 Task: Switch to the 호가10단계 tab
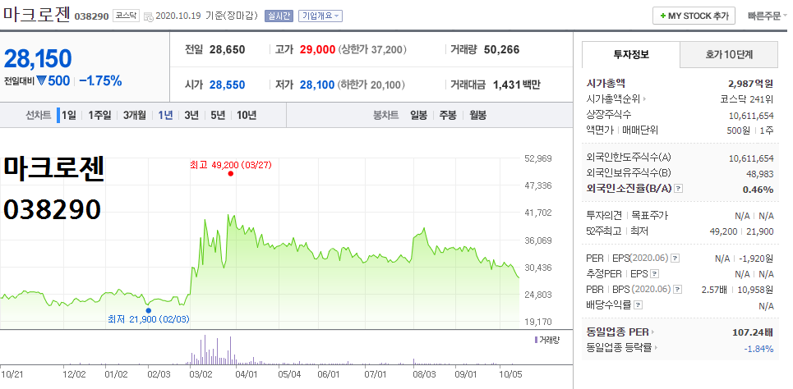[729, 54]
